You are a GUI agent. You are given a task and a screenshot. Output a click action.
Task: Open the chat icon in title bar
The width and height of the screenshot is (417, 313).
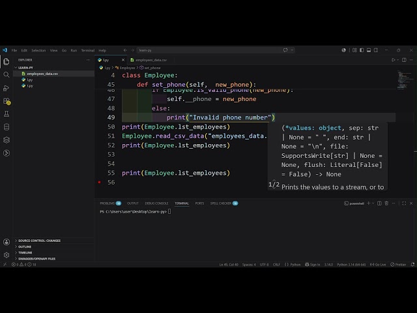285,50
